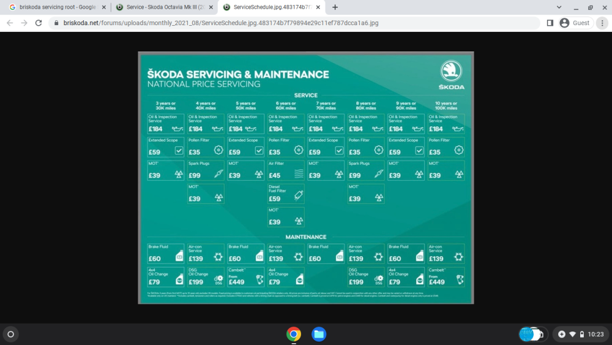Close the ServiceSchedule.jpg tab
Viewport: 612px width, 345px height.
pos(318,7)
